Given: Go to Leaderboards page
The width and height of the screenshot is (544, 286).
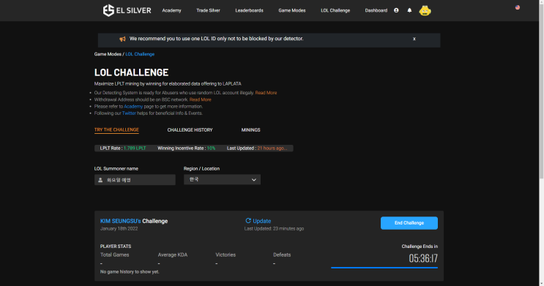Looking at the screenshot, I should click(249, 10).
